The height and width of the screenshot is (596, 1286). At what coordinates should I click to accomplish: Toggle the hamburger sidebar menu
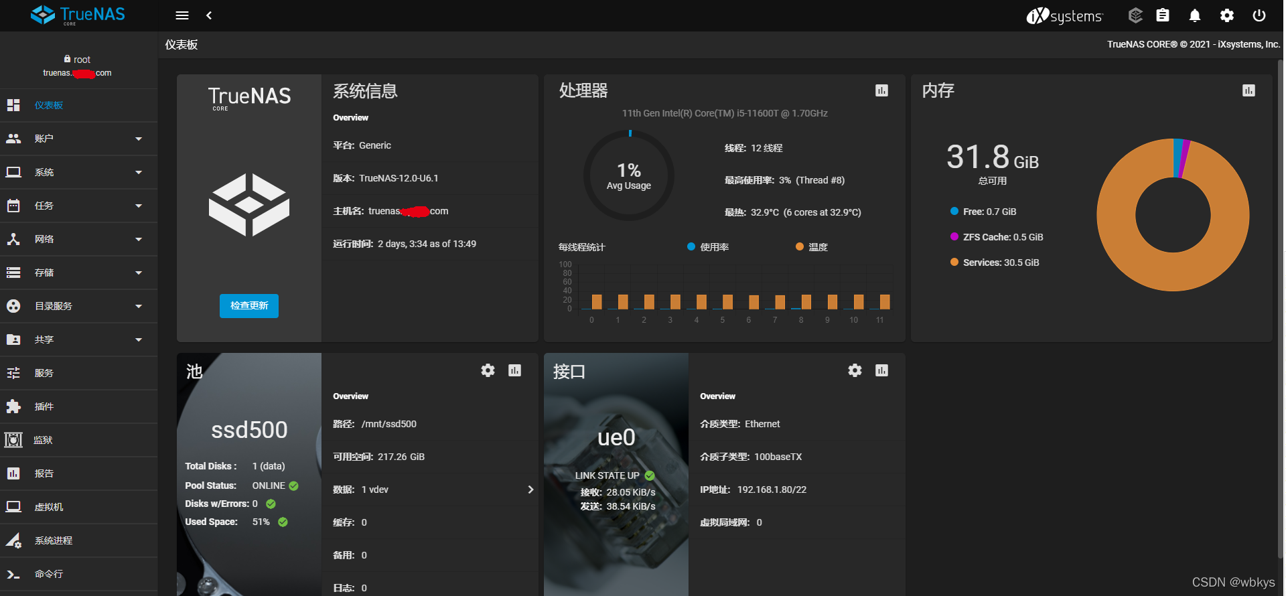[182, 15]
